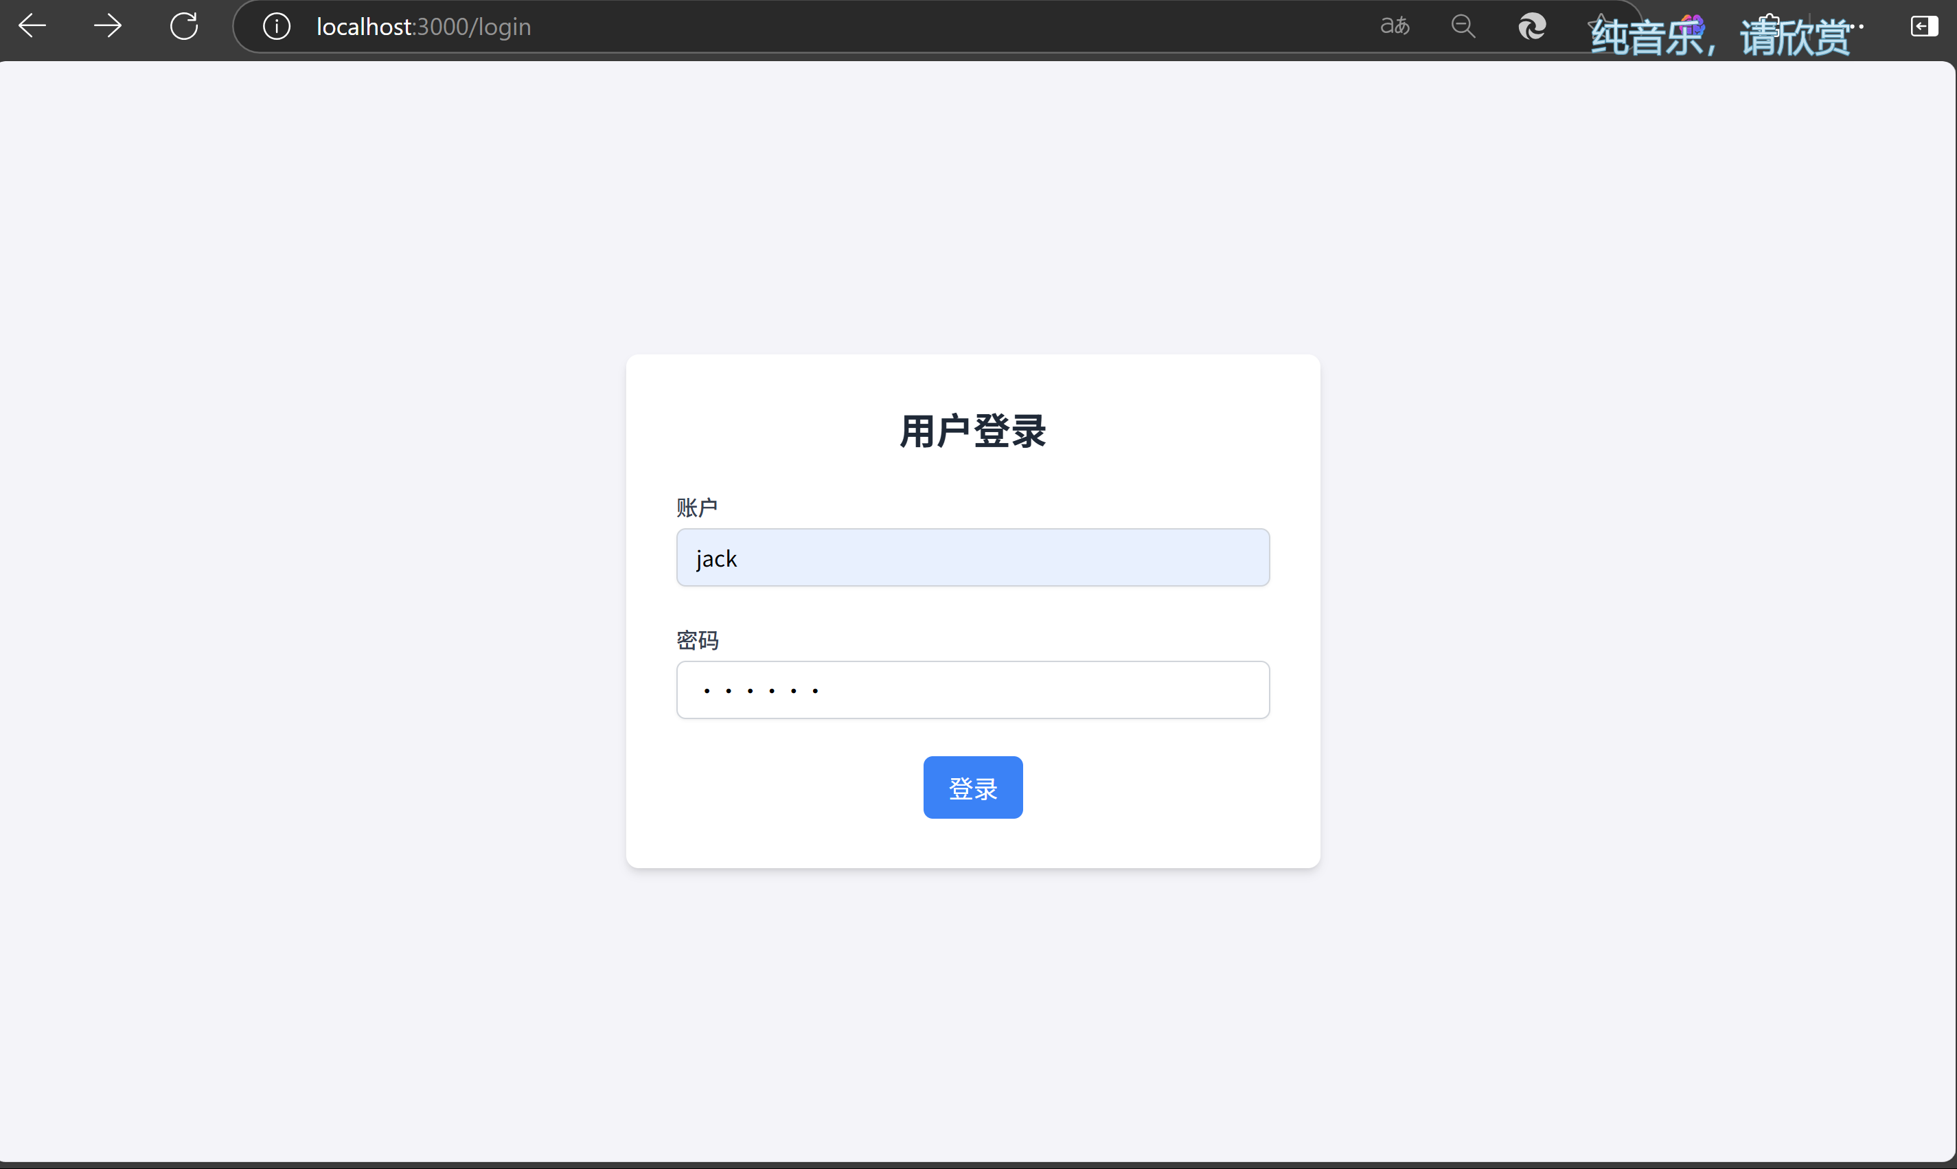Reload the localhost login page
Viewport: 1957px width, 1169px height.
pos(184,26)
